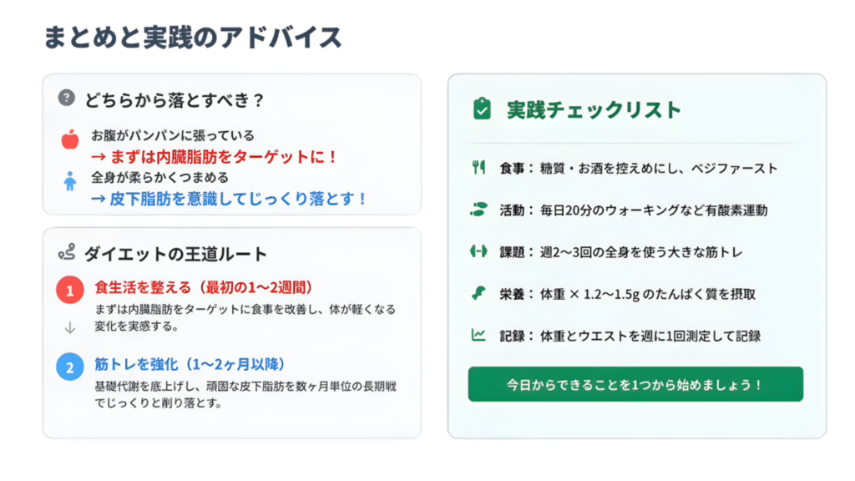Viewport: 855px width, 481px height.
Task: Click the 栄養 protein icon
Action: 478,293
